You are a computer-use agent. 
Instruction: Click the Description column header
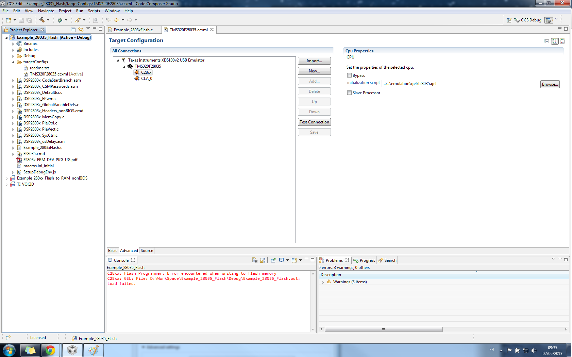tap(444, 275)
